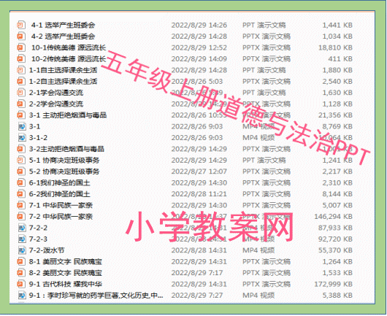Choose the file name 5-2 协商决定班级事务
The image size is (387, 316).
[x=64, y=172]
